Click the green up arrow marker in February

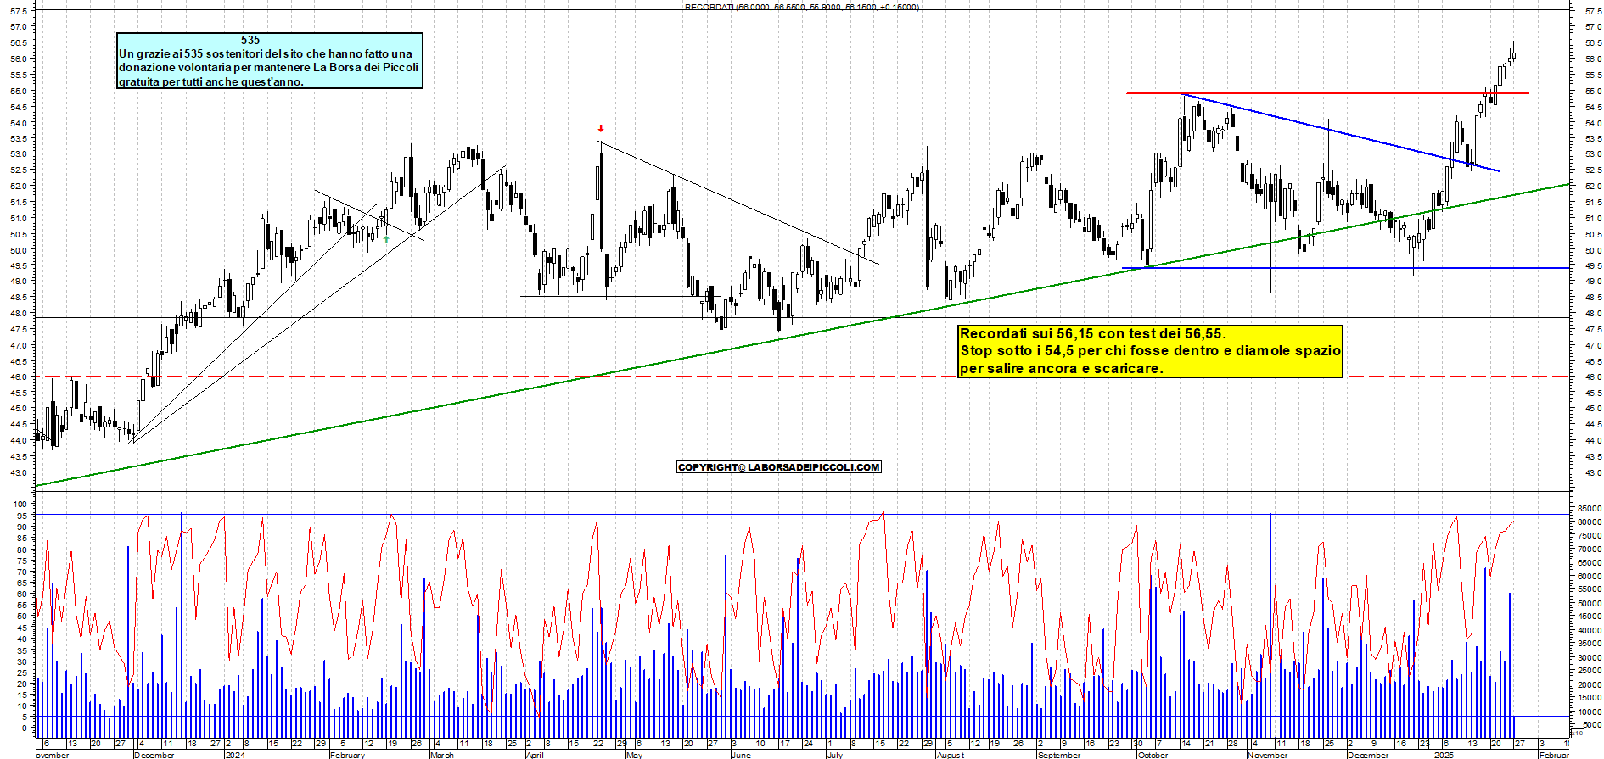pos(387,240)
